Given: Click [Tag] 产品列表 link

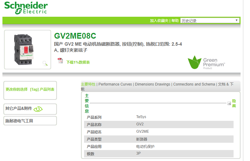Looking at the screenshot, I should point(42,89).
